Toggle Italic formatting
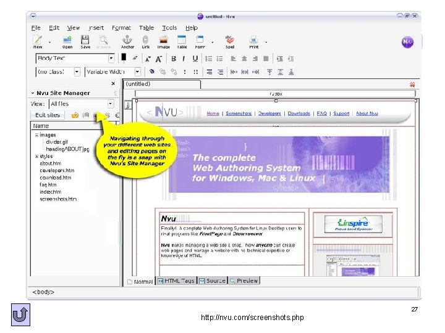The width and height of the screenshot is (445, 333). click(184, 59)
